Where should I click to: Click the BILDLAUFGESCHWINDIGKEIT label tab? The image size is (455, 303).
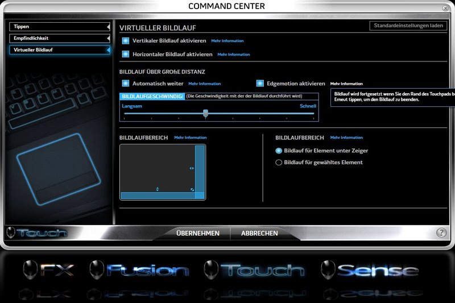[x=152, y=97]
